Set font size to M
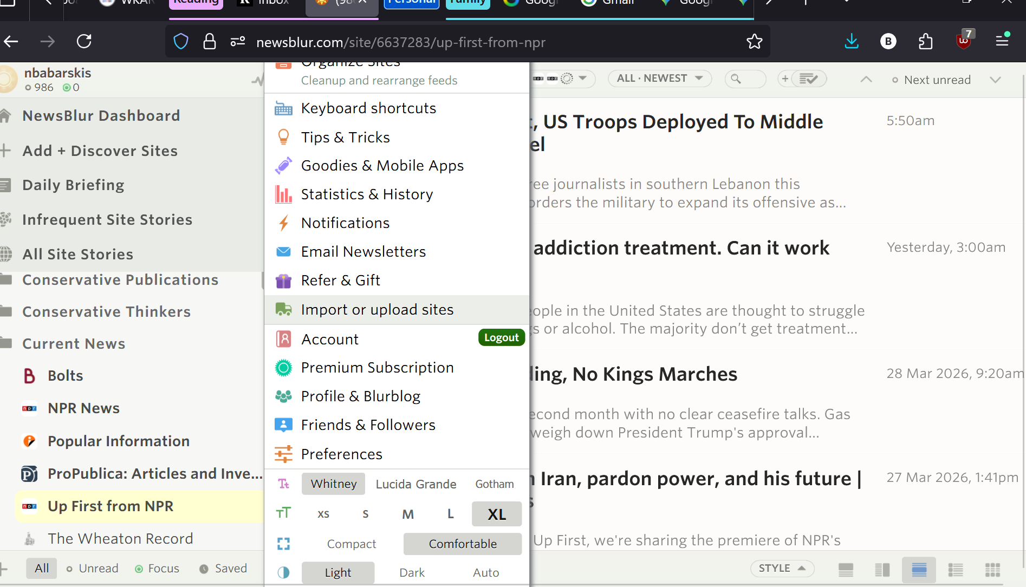This screenshot has width=1026, height=587. pyautogui.click(x=408, y=514)
